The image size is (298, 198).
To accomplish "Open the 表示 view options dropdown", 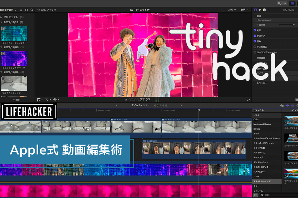I will pos(245,10).
